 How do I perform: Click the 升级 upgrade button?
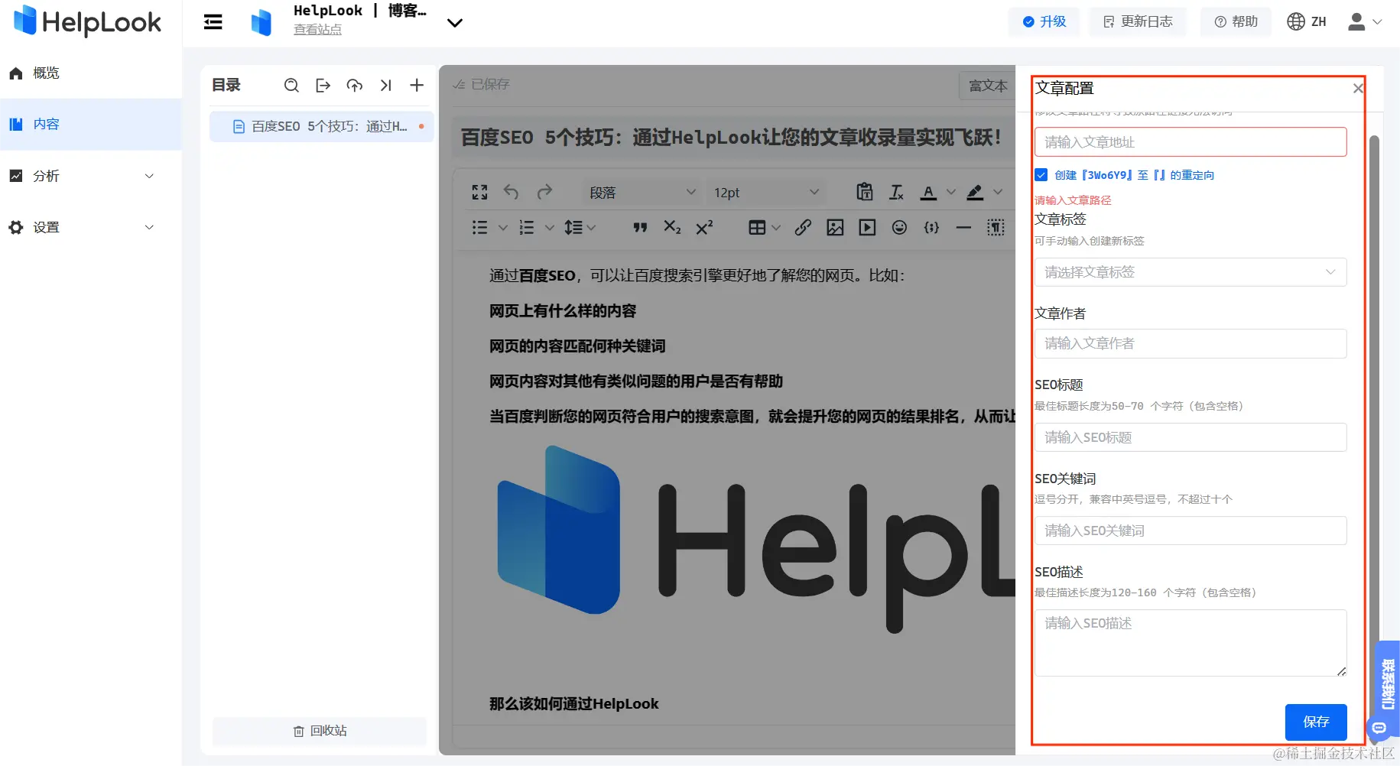pos(1044,21)
